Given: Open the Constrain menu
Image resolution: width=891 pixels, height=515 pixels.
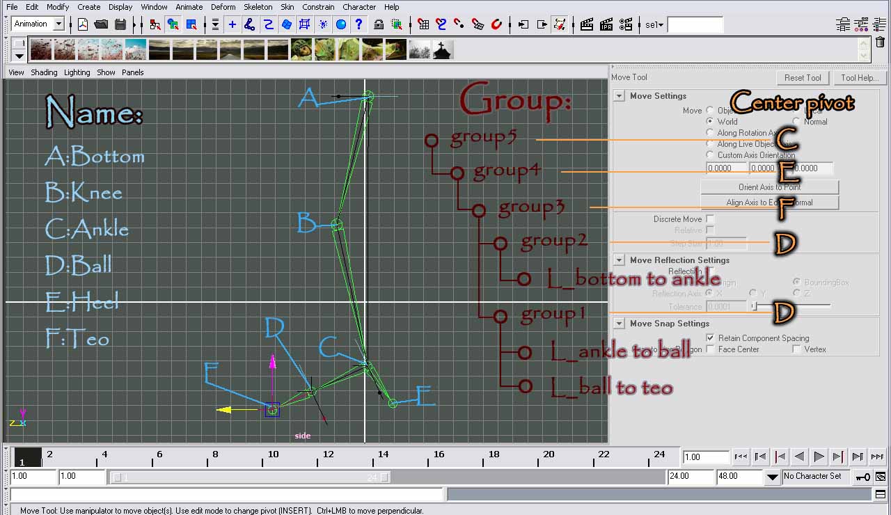Looking at the screenshot, I should click(x=318, y=7).
